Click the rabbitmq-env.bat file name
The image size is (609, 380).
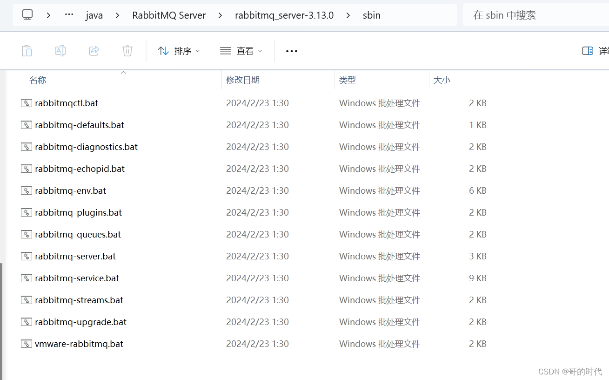coord(71,190)
